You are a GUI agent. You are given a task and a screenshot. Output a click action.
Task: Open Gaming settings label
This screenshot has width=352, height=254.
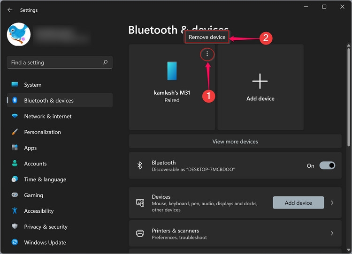point(33,195)
